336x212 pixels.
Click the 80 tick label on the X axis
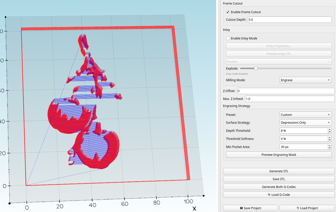click(157, 203)
